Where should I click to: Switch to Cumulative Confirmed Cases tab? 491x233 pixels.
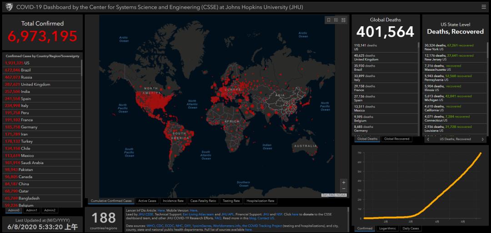(111, 201)
